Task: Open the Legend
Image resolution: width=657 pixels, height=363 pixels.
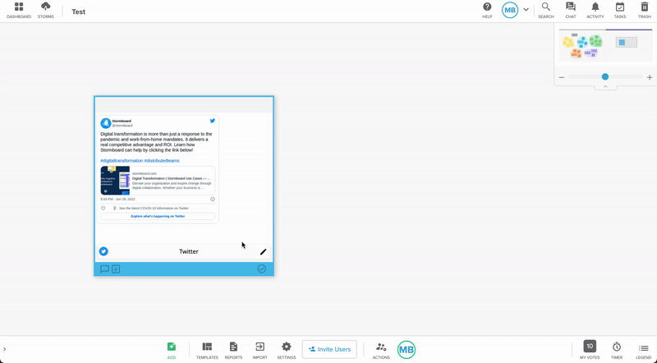Action: click(643, 351)
